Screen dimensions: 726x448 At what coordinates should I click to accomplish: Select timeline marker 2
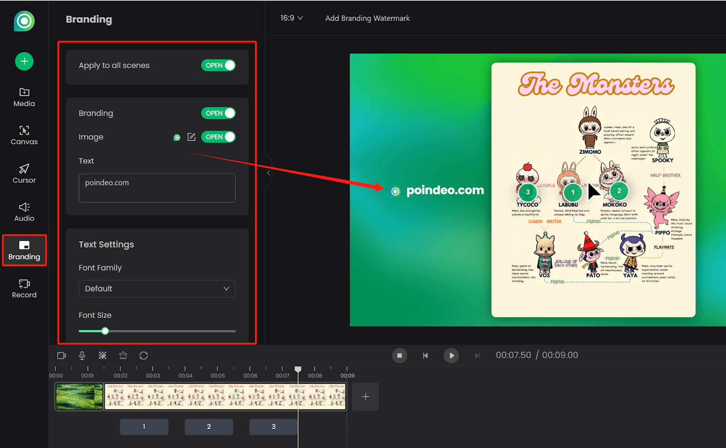[209, 427]
